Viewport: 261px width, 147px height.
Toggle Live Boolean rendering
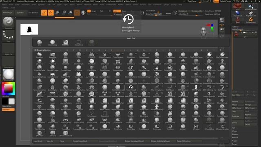33,13
